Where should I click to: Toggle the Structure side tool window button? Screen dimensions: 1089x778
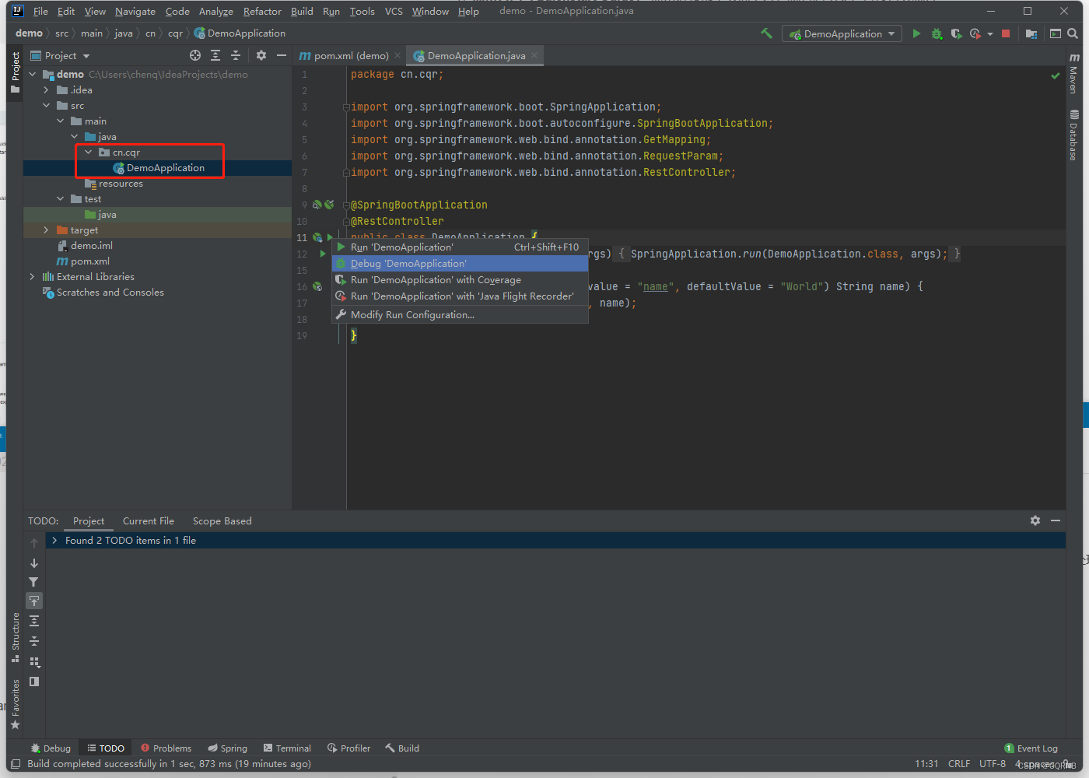point(15,637)
